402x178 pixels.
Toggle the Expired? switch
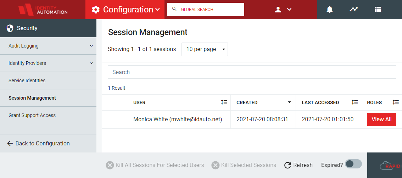353,164
